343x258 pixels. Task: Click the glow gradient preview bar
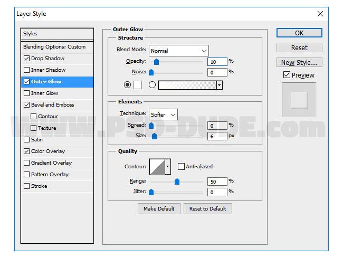[187, 85]
